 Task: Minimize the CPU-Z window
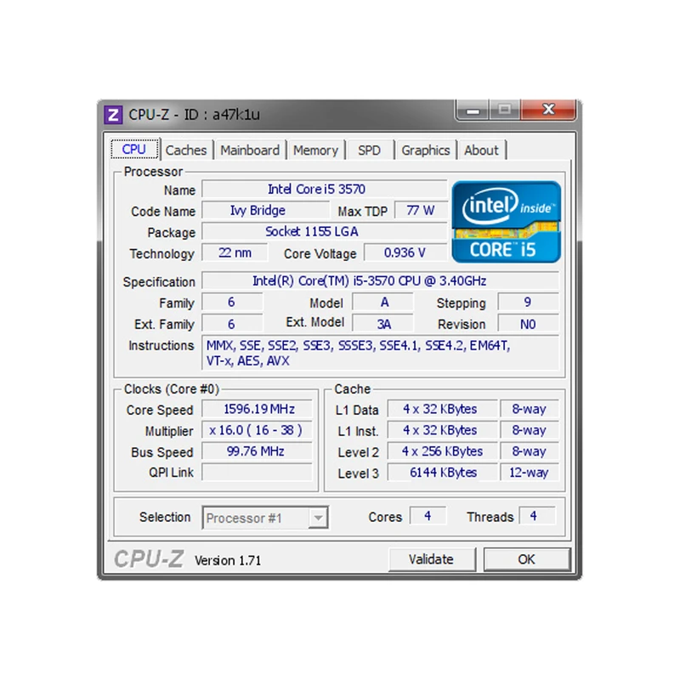473,110
